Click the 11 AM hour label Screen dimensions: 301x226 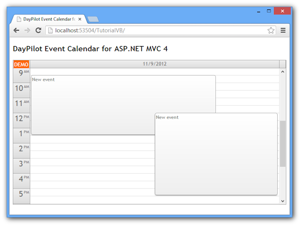click(21, 105)
